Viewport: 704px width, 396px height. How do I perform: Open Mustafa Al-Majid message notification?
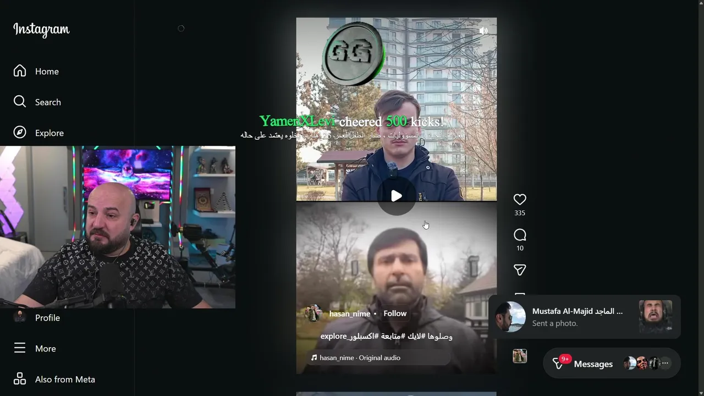(585, 317)
